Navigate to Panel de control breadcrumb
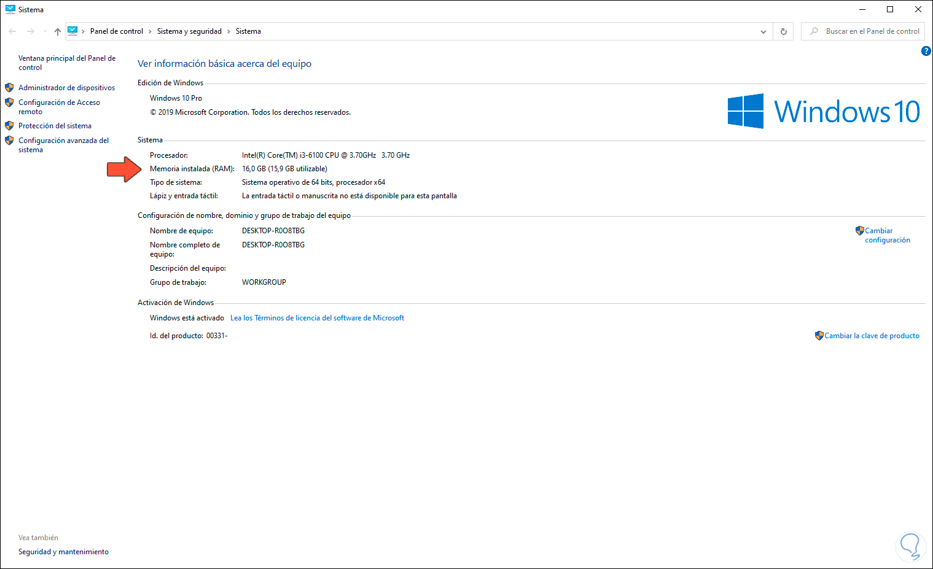This screenshot has height=569, width=933. coord(117,31)
